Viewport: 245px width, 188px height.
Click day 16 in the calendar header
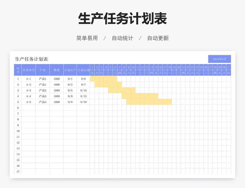(x=160, y=67)
